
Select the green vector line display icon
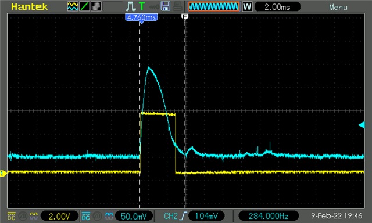84,6
